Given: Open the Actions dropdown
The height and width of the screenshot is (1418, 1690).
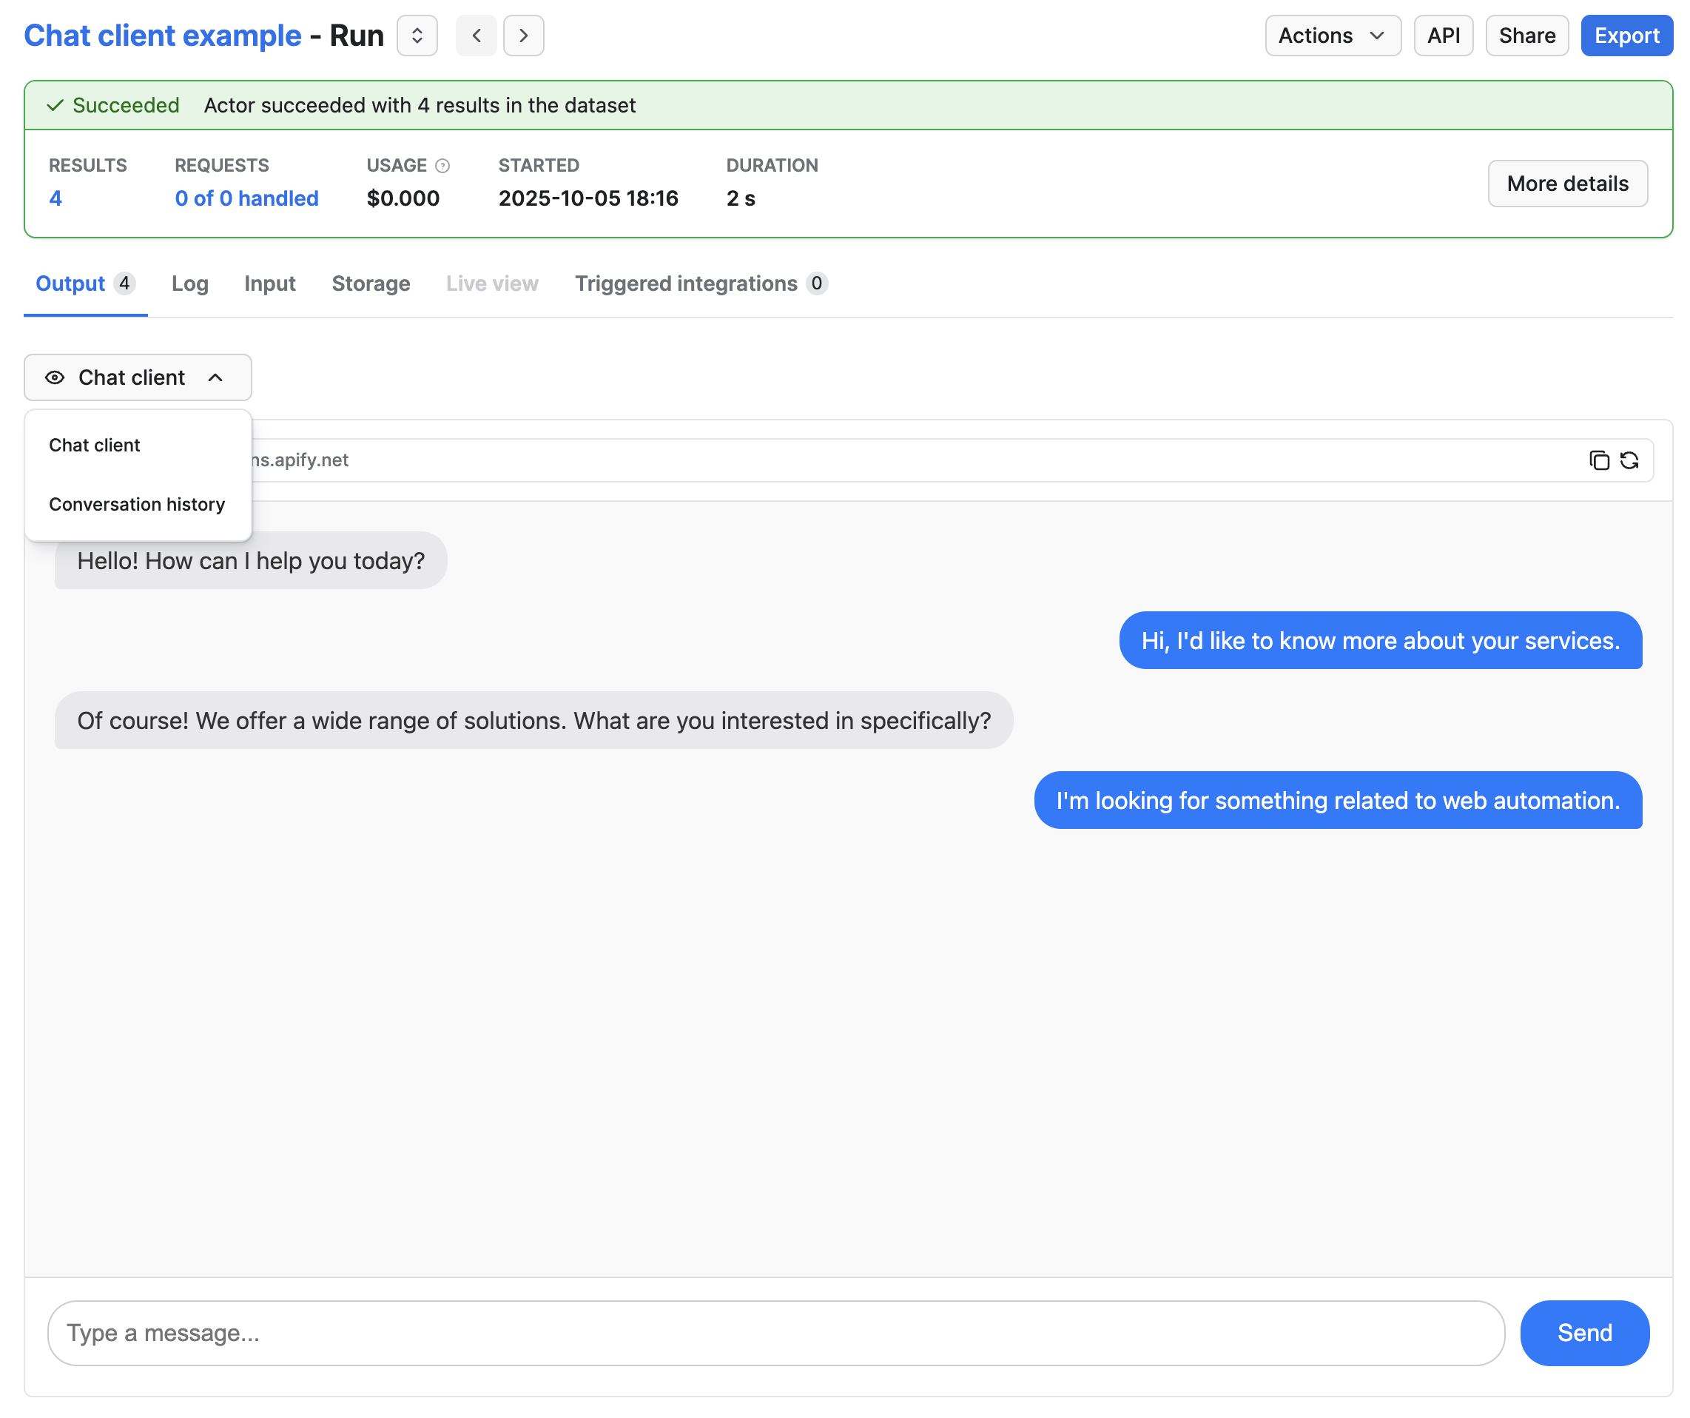Looking at the screenshot, I should (1333, 36).
